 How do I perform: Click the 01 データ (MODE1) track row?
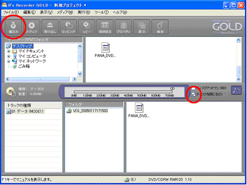(25, 111)
